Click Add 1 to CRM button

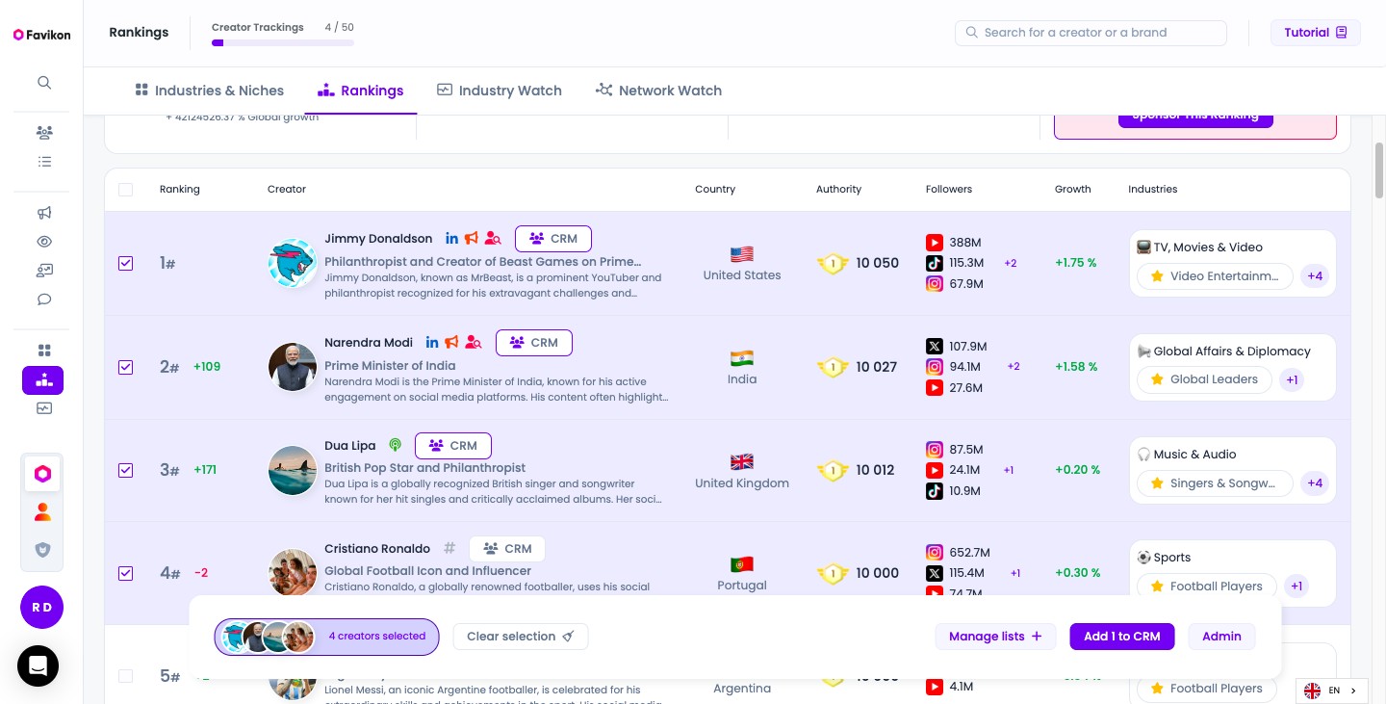[x=1122, y=637]
